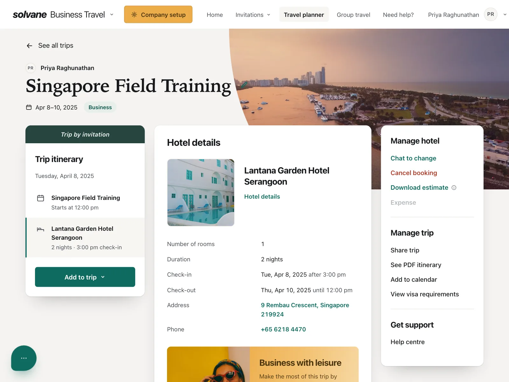Click the pencil edit icon next to trip title

tap(244, 85)
